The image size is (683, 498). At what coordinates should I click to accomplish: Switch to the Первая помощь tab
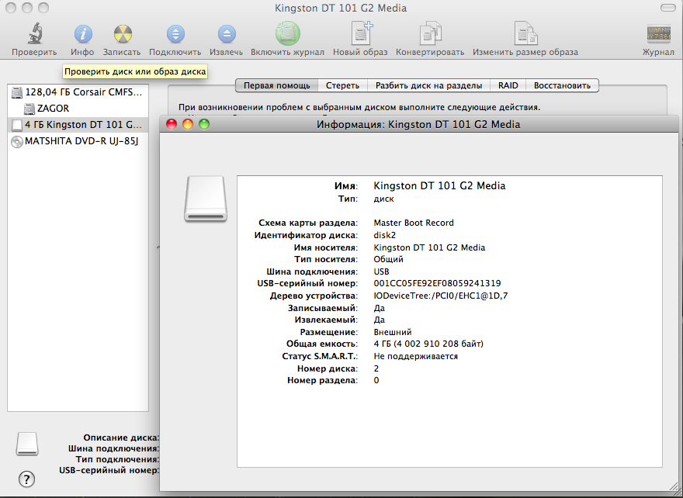click(x=276, y=85)
